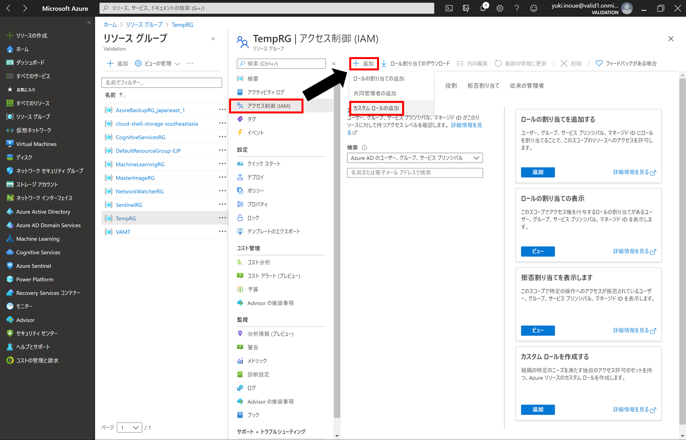Open Virtual Machines in the sidebar
Viewport: 686px width, 440px height.
pos(36,144)
